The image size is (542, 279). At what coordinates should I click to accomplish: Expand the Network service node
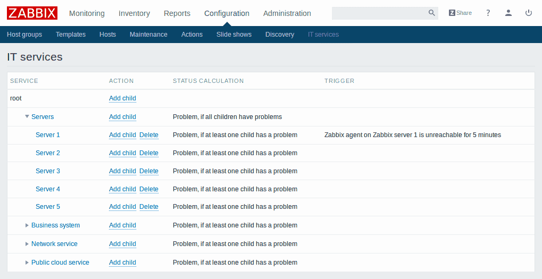coord(27,244)
